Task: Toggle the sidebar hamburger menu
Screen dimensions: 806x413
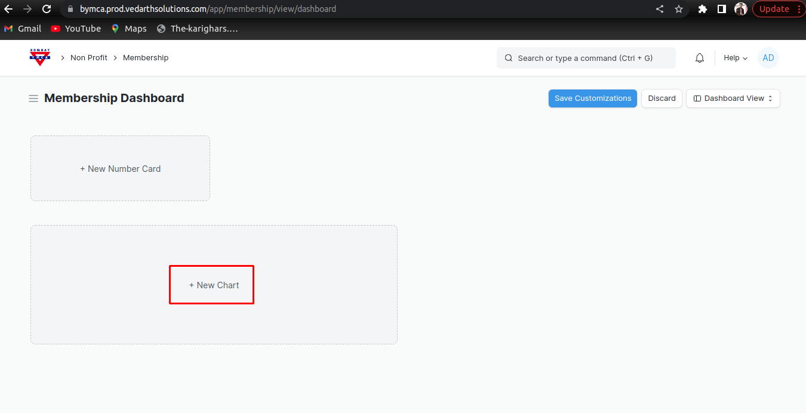Action: pos(33,98)
